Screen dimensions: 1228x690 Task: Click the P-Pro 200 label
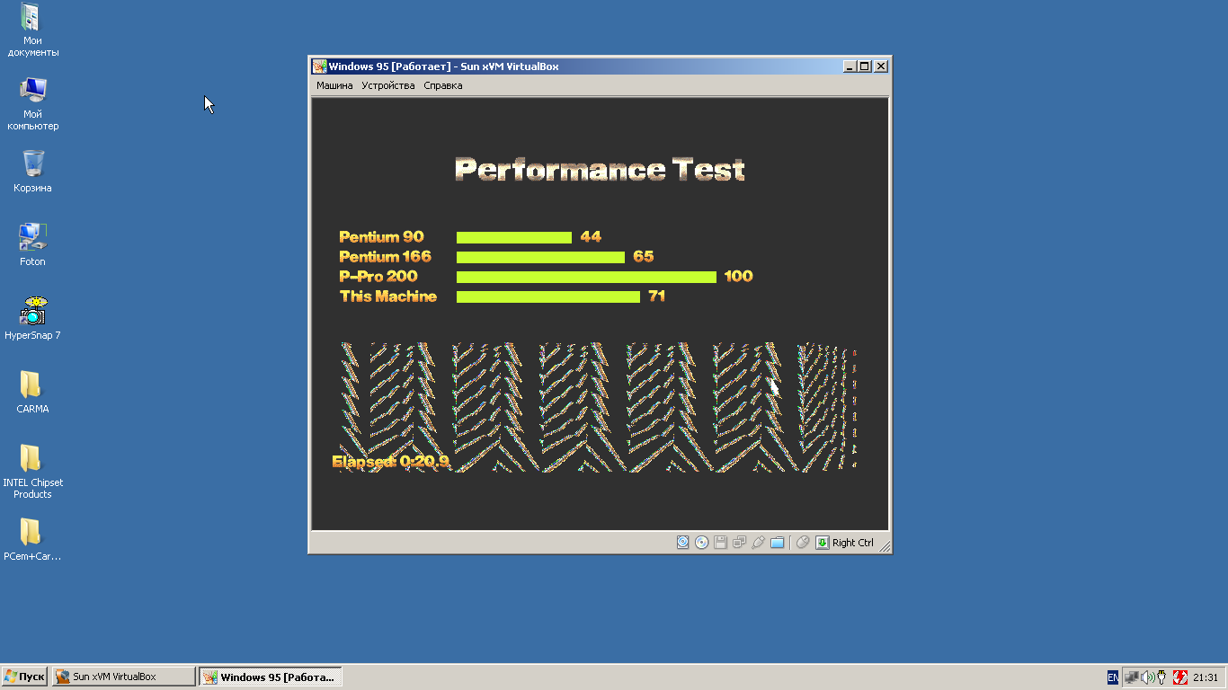click(378, 277)
